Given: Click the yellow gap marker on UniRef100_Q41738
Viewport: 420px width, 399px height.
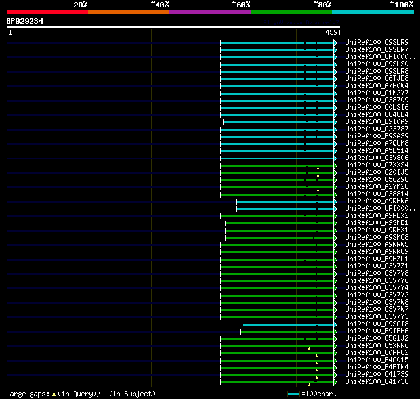Looking at the screenshot, I should pyautogui.click(x=309, y=385).
